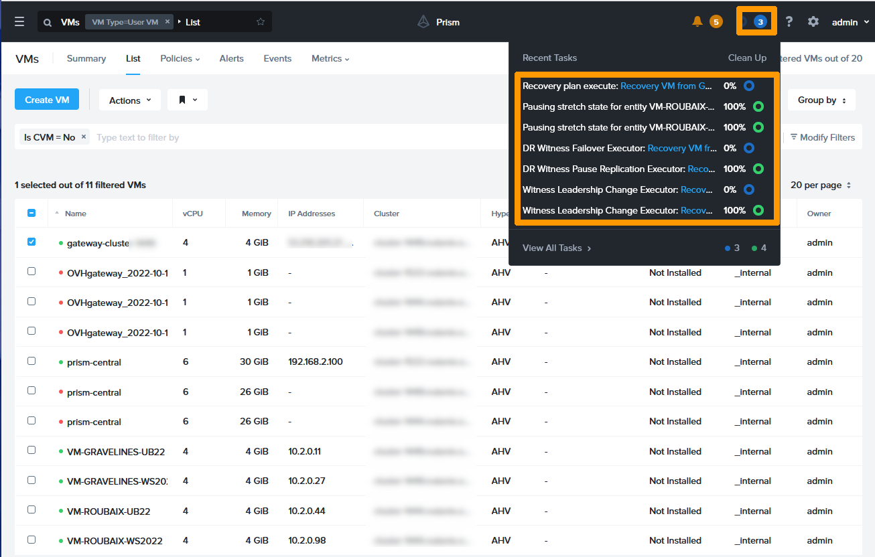875x557 pixels.
Task: Remove the VM Type=User VM search filter
Action: coord(167,22)
